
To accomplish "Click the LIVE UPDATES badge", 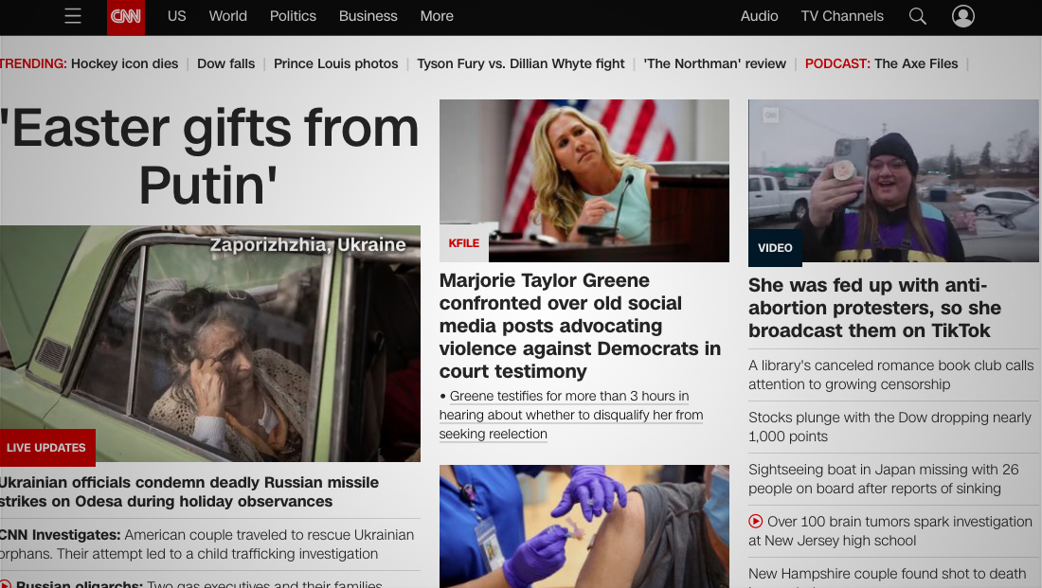I will [46, 447].
